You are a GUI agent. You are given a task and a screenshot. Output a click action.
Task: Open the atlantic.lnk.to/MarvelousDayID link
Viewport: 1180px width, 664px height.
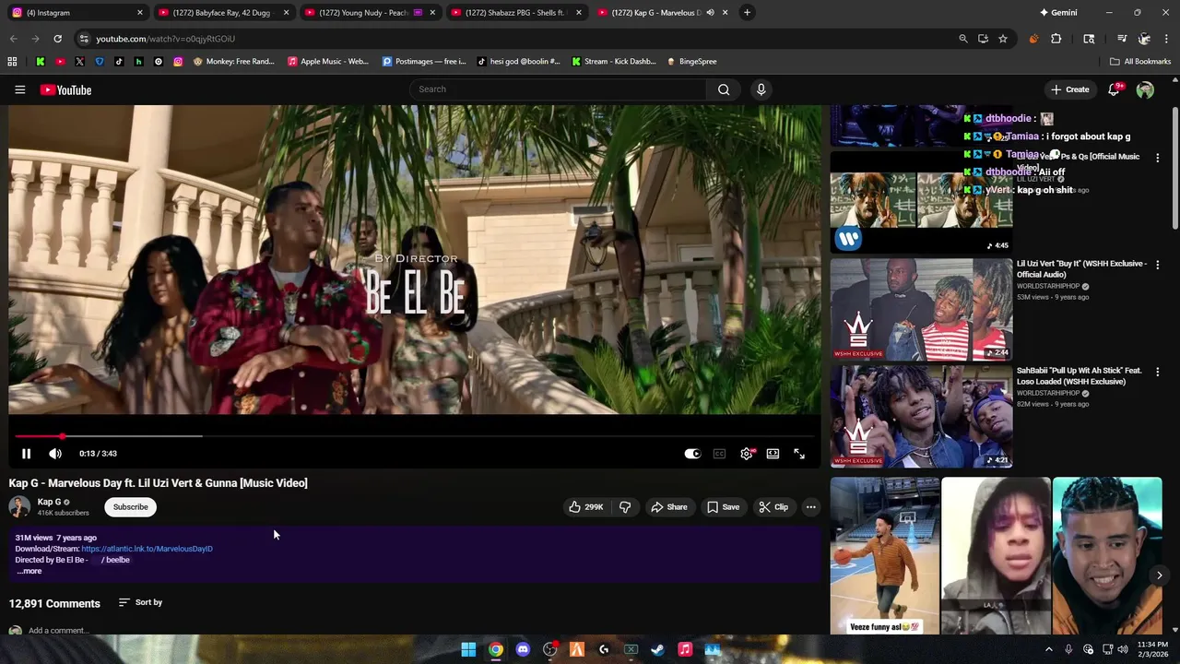(x=147, y=549)
